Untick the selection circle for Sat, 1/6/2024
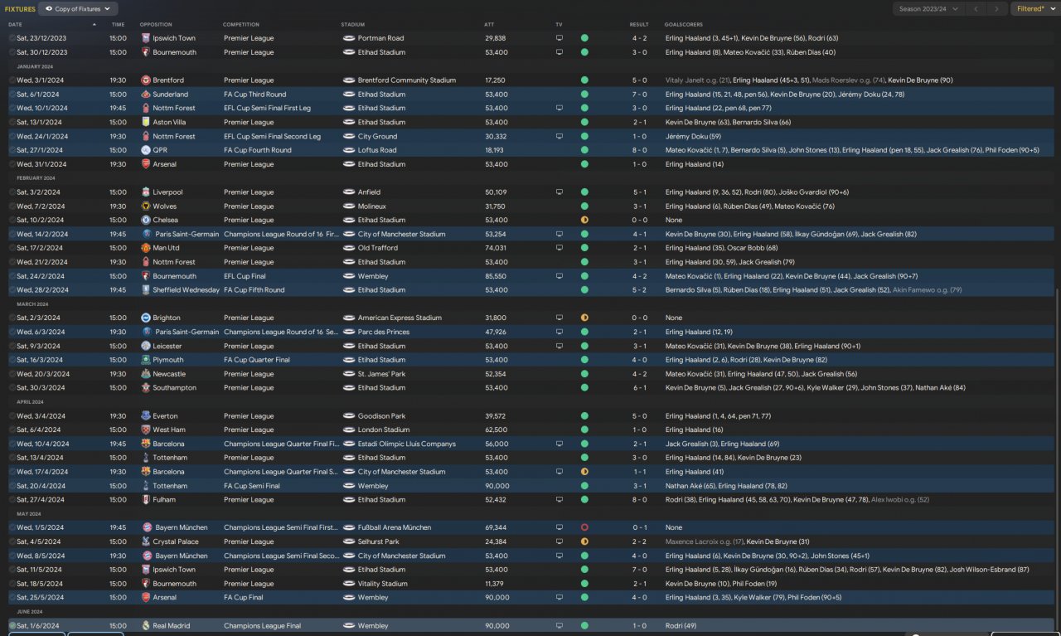This screenshot has width=1061, height=636. tap(12, 626)
